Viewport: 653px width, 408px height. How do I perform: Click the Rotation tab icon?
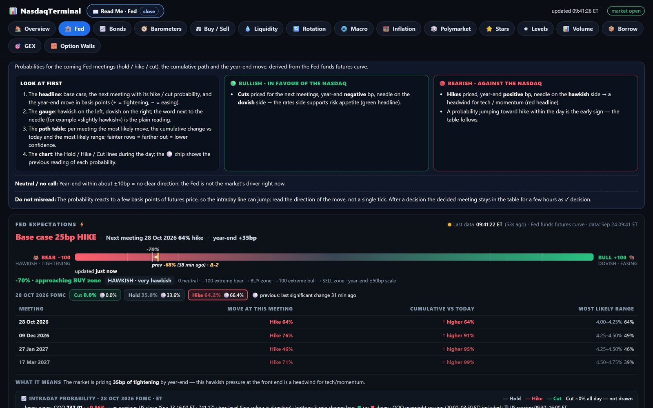296,29
